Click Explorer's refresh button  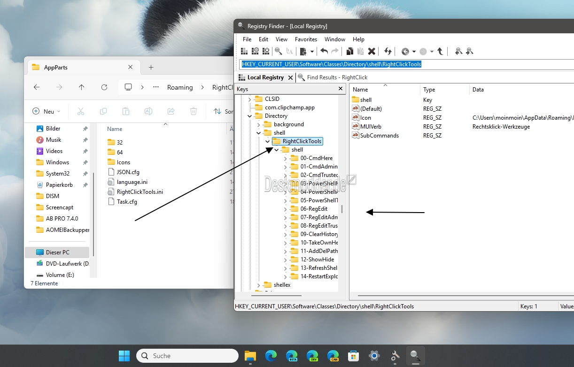(x=104, y=87)
